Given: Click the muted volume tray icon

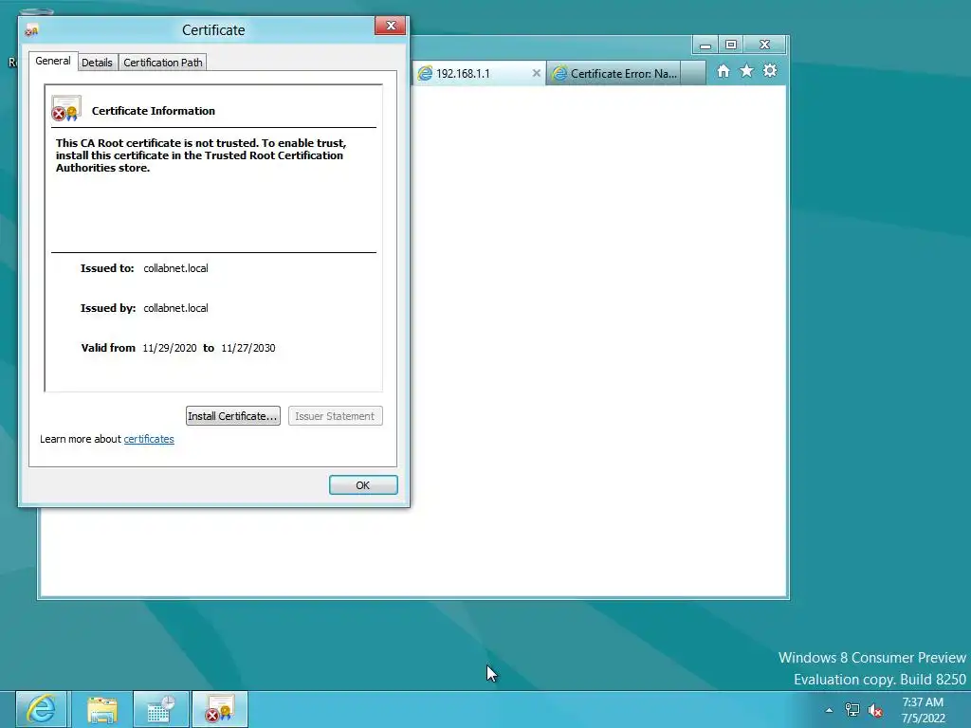Looking at the screenshot, I should click(x=875, y=710).
